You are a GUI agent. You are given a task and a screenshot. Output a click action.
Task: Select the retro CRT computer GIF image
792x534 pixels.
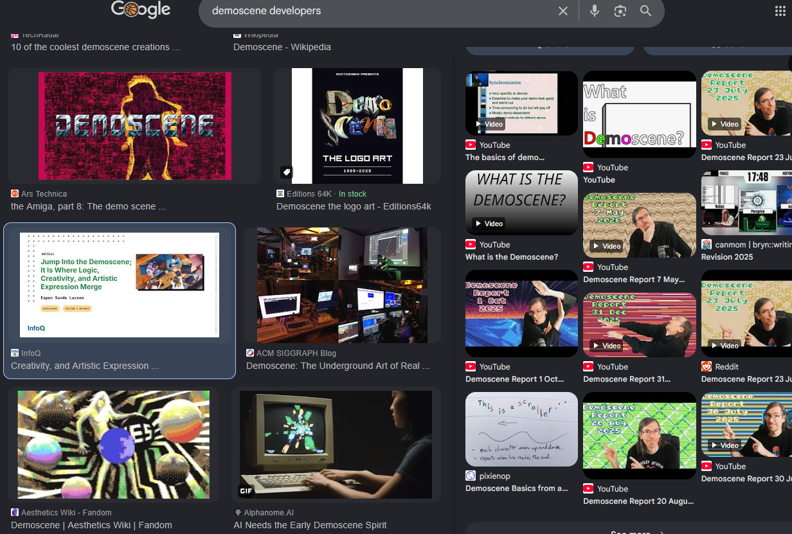[x=336, y=445]
